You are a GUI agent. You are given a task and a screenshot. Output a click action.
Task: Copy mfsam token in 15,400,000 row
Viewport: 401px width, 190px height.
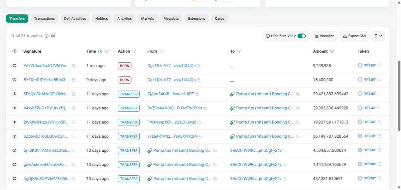coord(379,79)
